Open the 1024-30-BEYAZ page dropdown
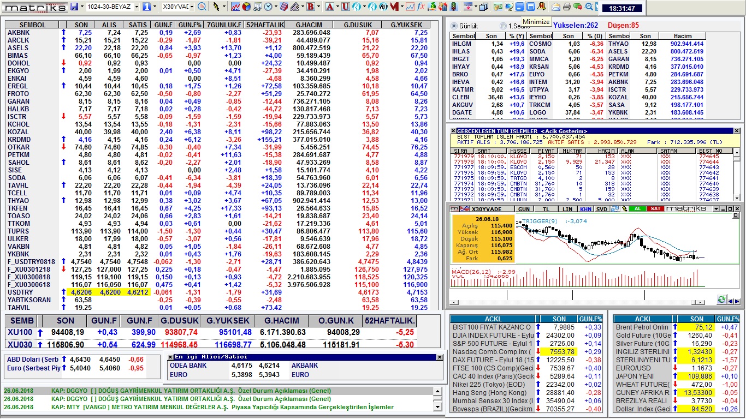746x419 pixels. coord(137,7)
